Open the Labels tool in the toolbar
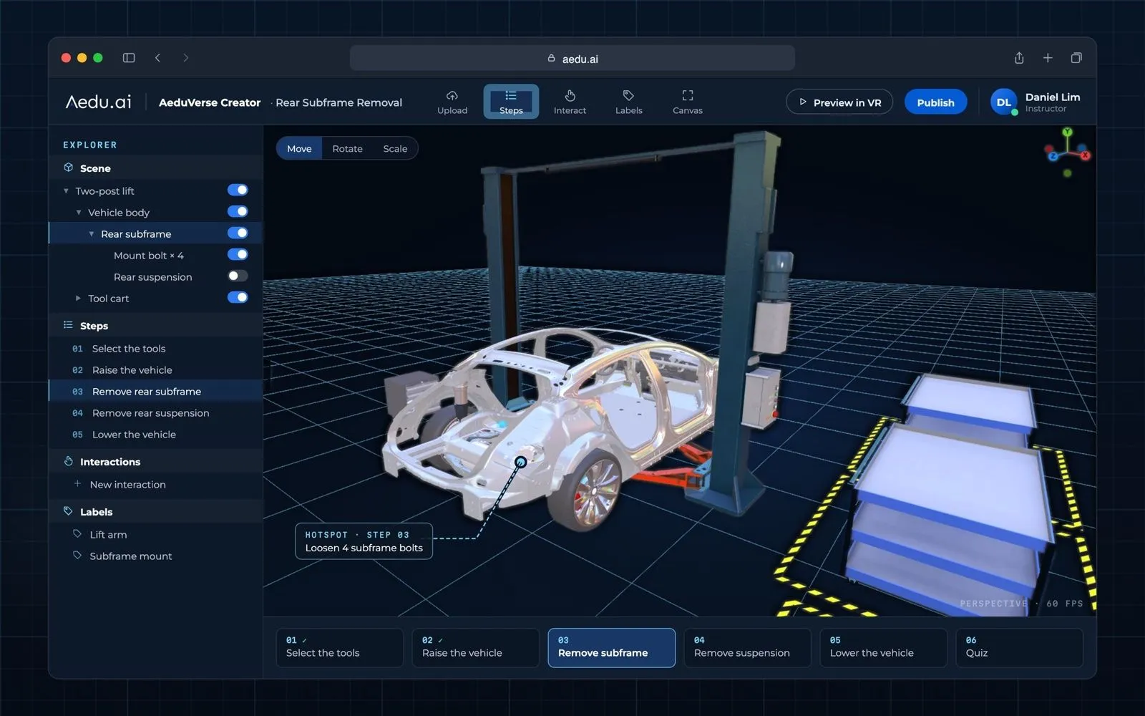The width and height of the screenshot is (1145, 716). 628,102
